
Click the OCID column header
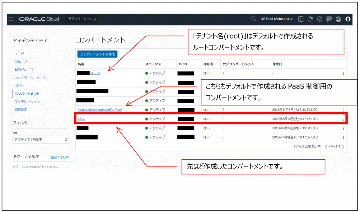(183, 64)
